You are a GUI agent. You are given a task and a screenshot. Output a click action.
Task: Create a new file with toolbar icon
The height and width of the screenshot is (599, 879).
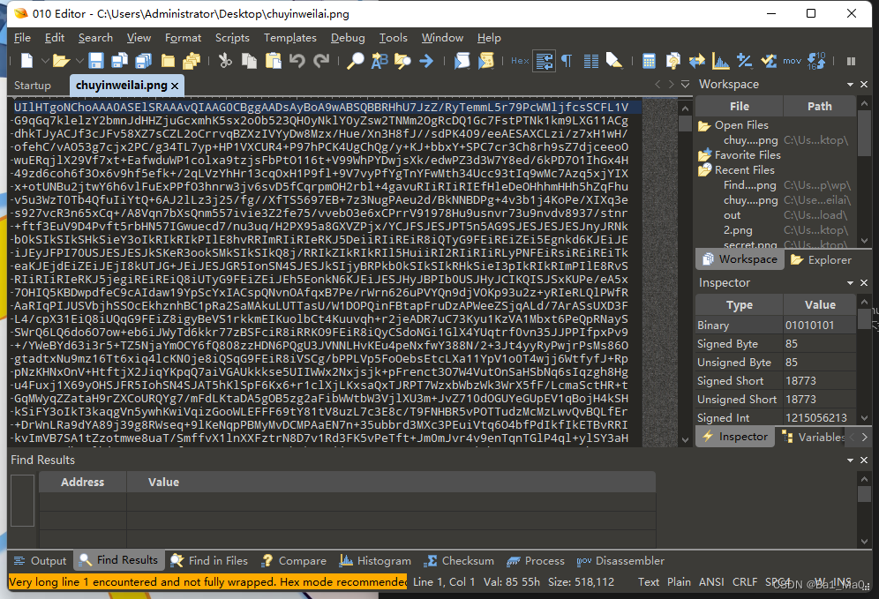(x=26, y=61)
